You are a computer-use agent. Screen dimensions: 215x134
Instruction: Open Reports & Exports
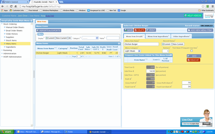(x=49, y=31)
